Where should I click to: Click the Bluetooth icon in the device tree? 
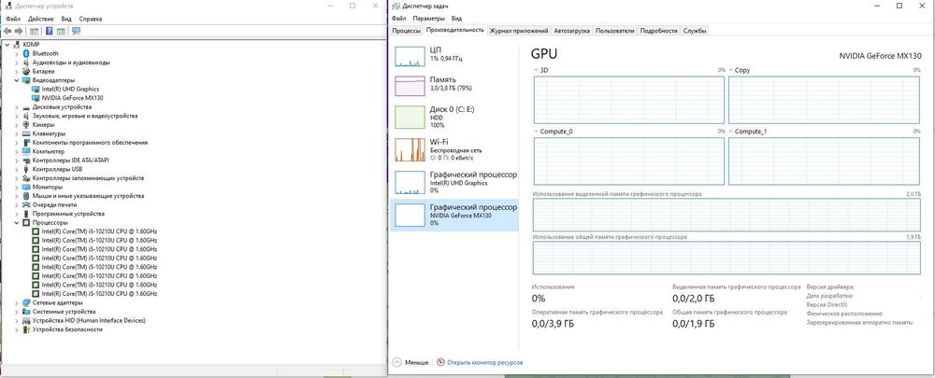pyautogui.click(x=26, y=53)
